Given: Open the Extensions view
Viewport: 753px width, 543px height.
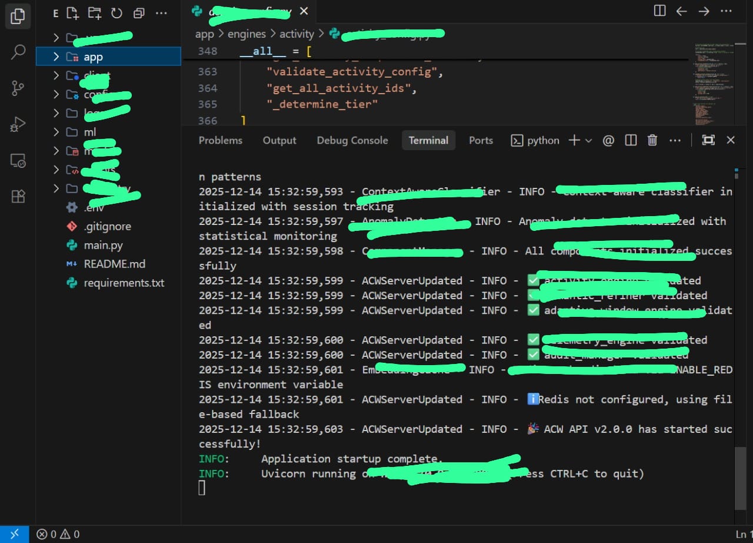Looking at the screenshot, I should click(18, 196).
